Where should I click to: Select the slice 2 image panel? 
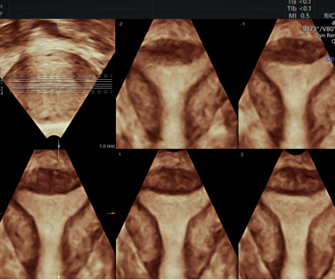tap(287, 214)
